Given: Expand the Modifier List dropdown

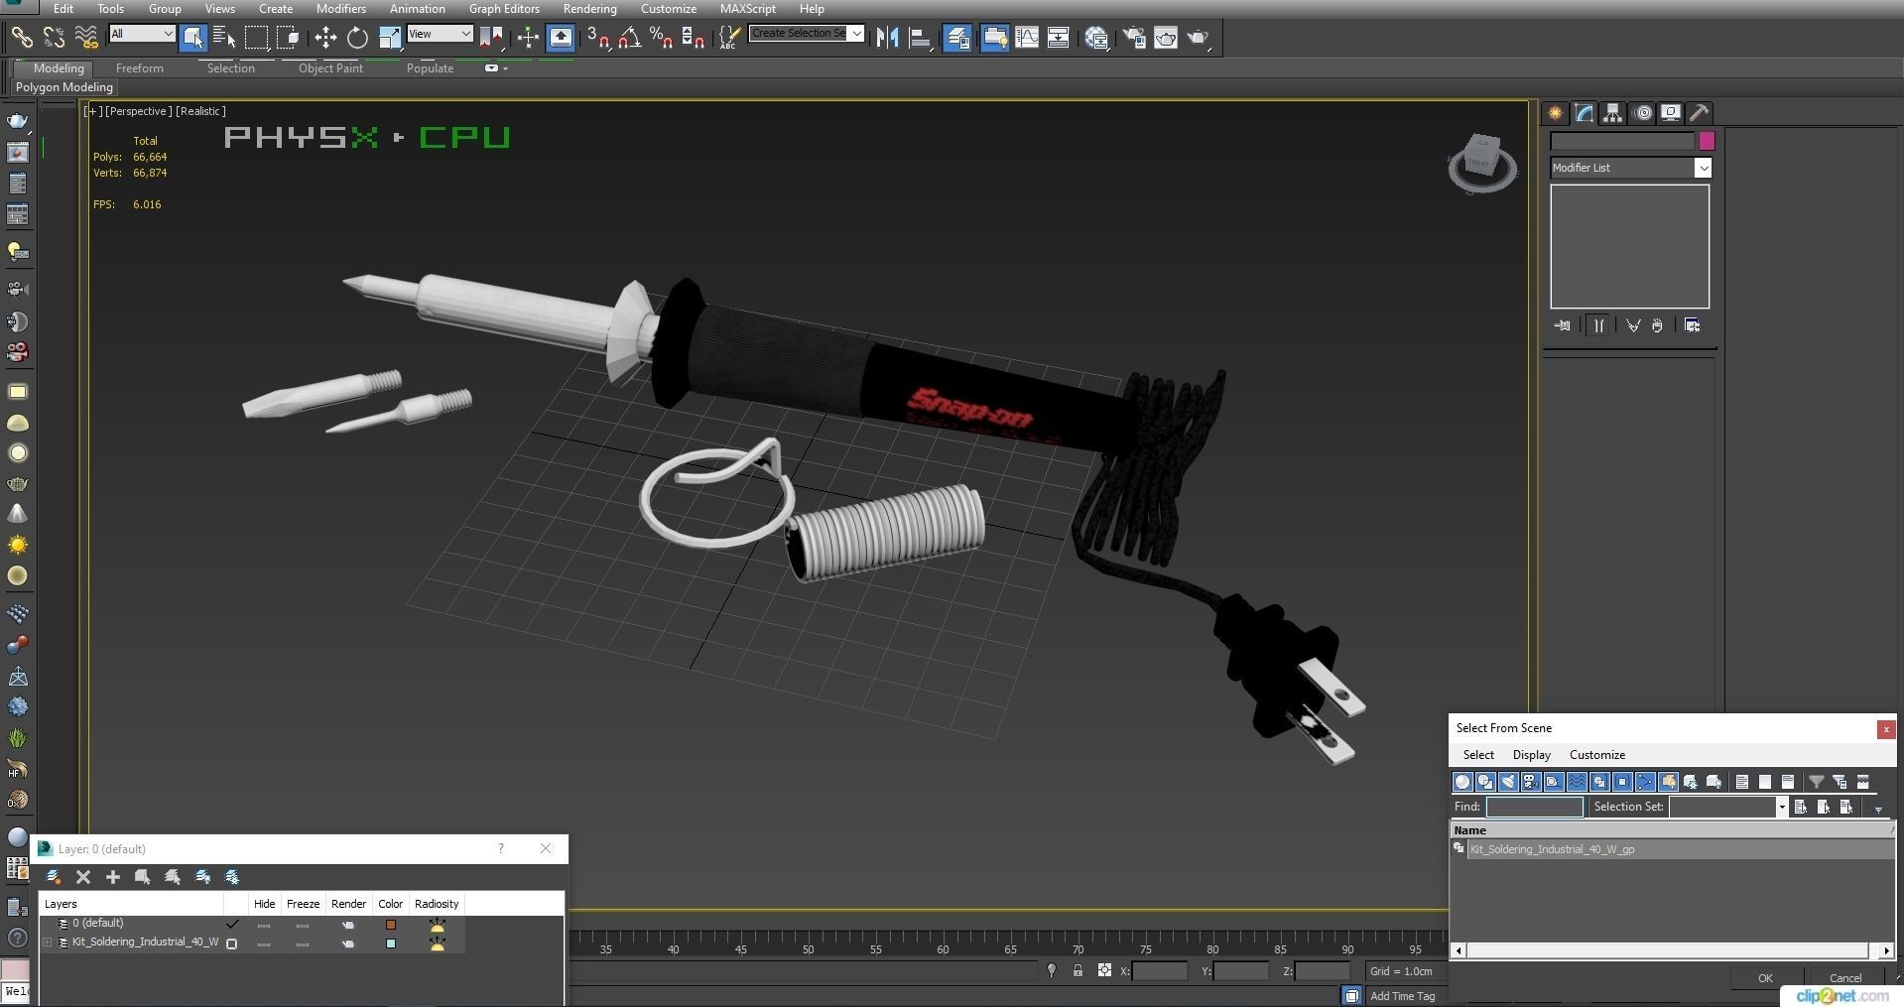Looking at the screenshot, I should 1703,168.
